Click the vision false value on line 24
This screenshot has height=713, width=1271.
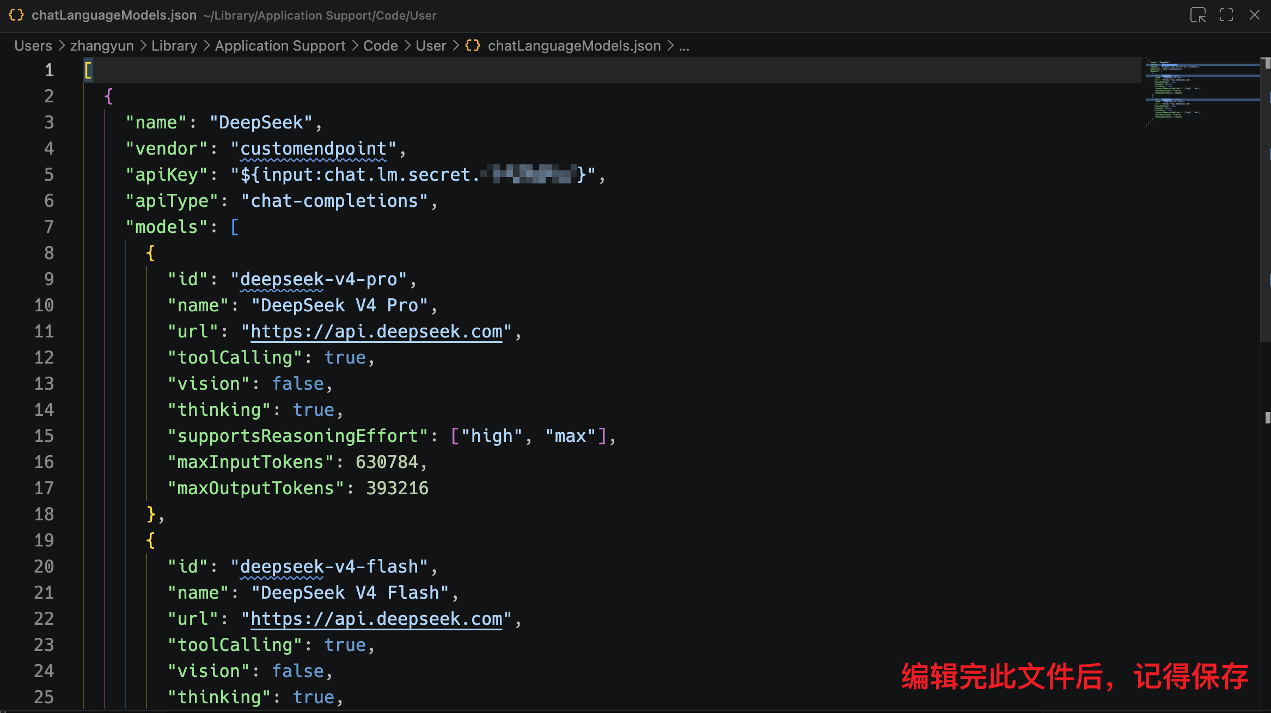[x=298, y=671]
